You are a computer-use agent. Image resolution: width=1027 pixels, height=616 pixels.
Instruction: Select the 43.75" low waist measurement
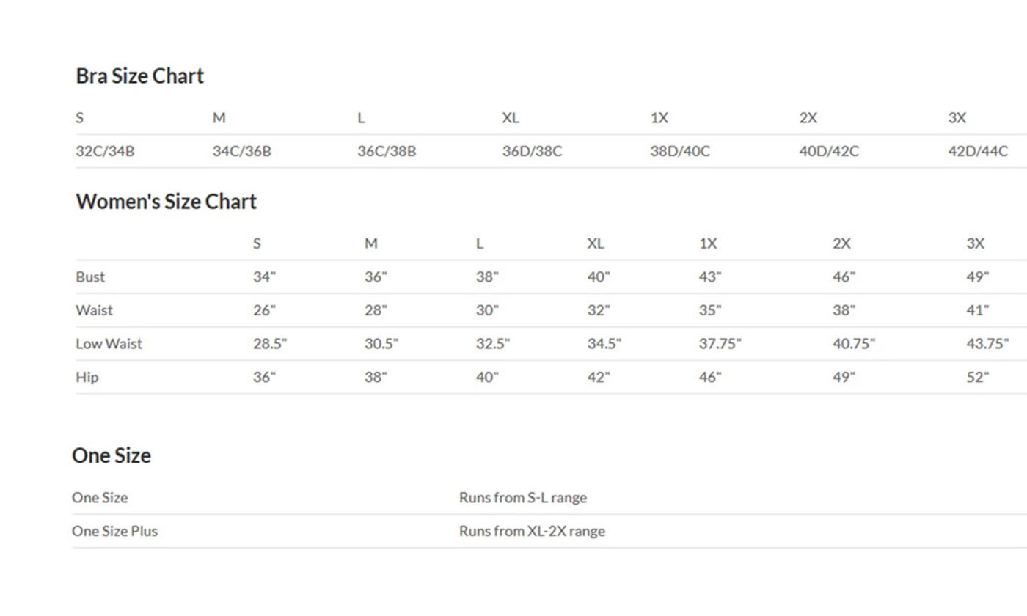(x=987, y=344)
